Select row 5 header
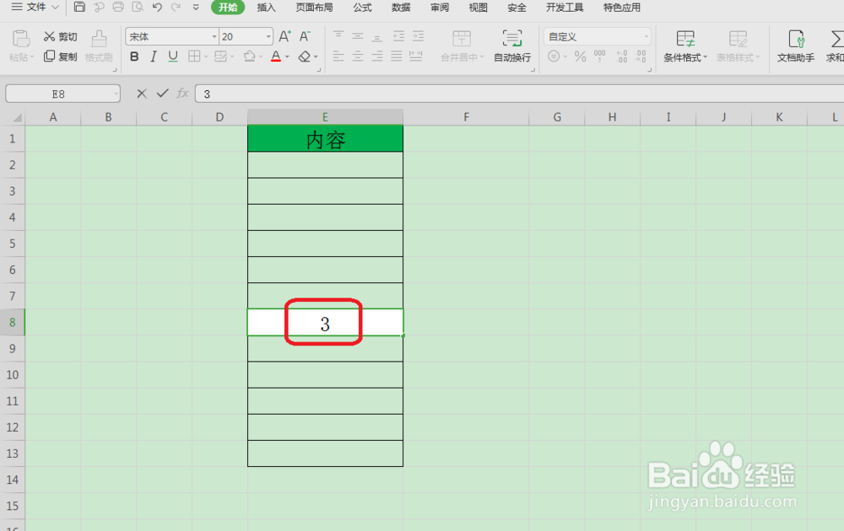Viewport: 844px width, 531px height. (13, 244)
